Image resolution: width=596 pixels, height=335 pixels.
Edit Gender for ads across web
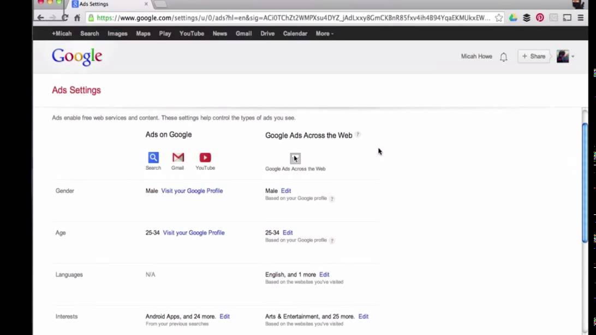coord(286,190)
